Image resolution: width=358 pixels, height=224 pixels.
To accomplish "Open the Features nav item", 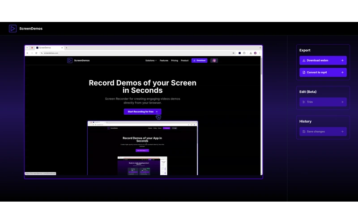I will pyautogui.click(x=164, y=60).
